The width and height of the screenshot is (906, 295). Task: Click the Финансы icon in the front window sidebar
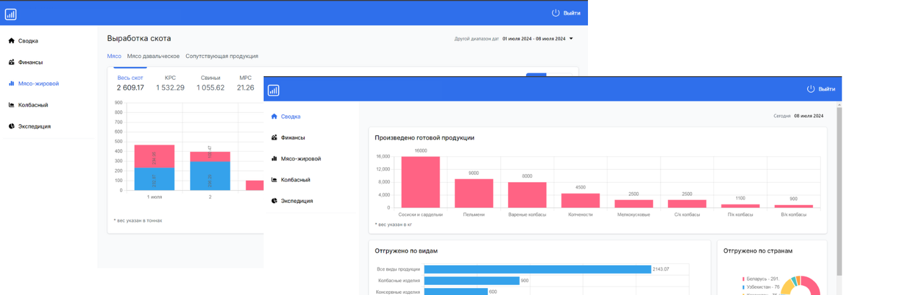point(274,138)
